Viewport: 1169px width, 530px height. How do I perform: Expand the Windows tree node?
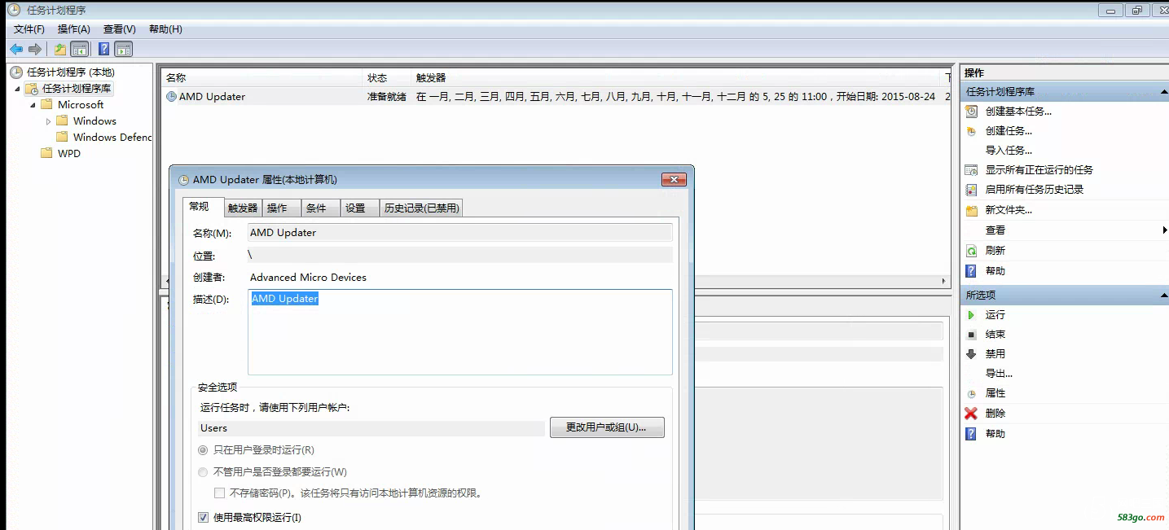click(x=48, y=121)
